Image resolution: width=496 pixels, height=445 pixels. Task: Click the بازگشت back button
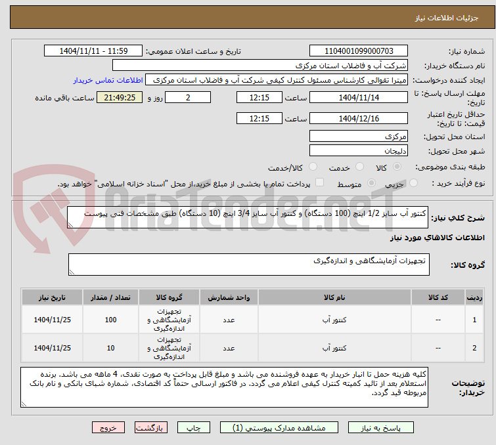(151, 428)
